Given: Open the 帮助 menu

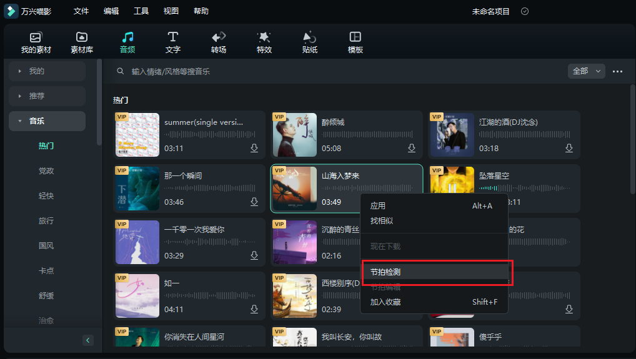Looking at the screenshot, I should tap(201, 11).
